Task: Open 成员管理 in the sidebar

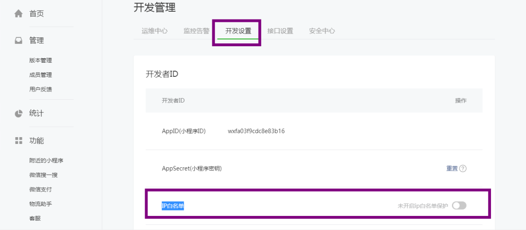Action: tap(40, 75)
